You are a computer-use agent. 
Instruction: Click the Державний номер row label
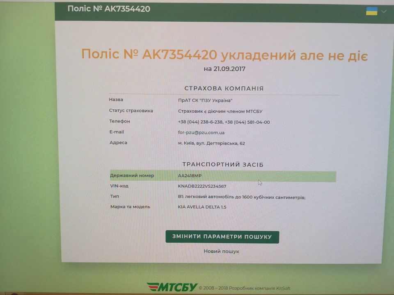pos(132,175)
